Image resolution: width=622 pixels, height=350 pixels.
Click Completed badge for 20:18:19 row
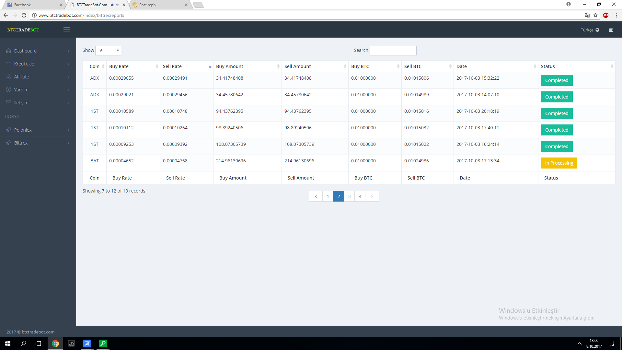[557, 113]
